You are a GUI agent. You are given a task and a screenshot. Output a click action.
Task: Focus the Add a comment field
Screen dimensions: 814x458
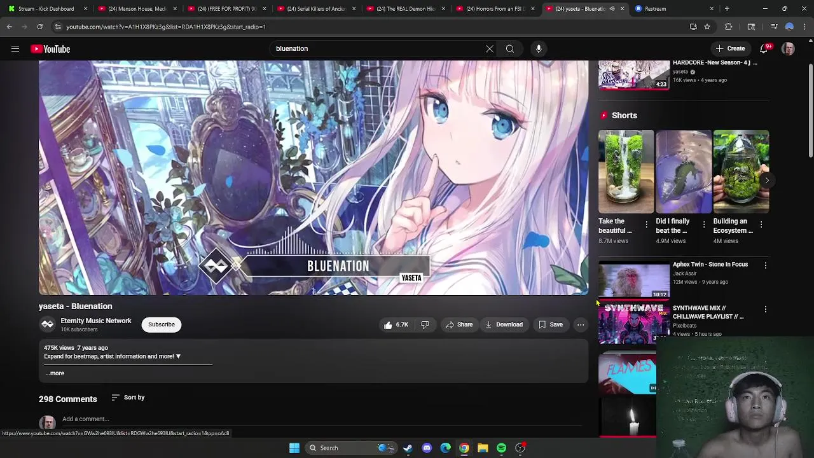click(x=321, y=420)
